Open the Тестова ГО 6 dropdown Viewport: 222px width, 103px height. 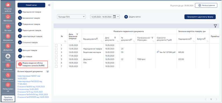click(x=71, y=17)
